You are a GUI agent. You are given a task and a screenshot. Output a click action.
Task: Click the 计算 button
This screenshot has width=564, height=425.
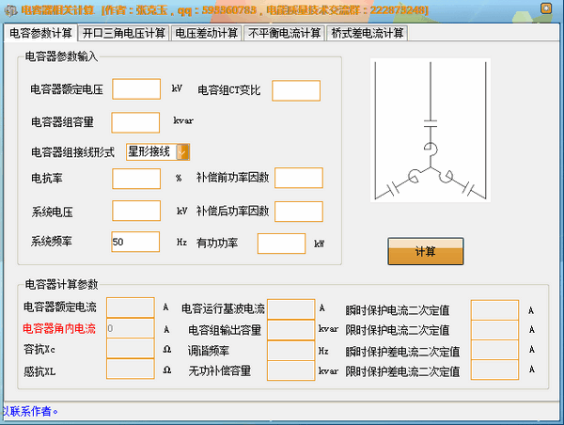[426, 251]
